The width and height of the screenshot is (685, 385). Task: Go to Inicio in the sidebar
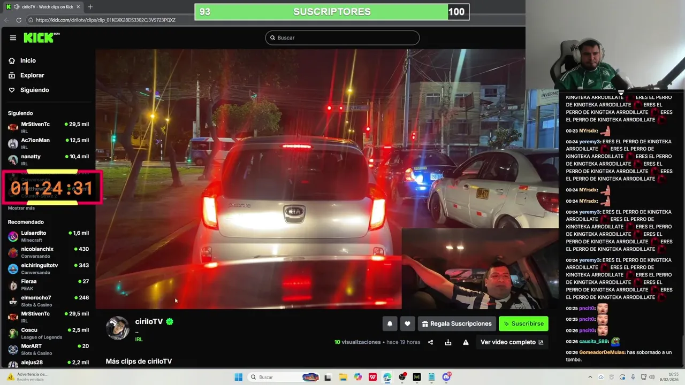click(28, 60)
